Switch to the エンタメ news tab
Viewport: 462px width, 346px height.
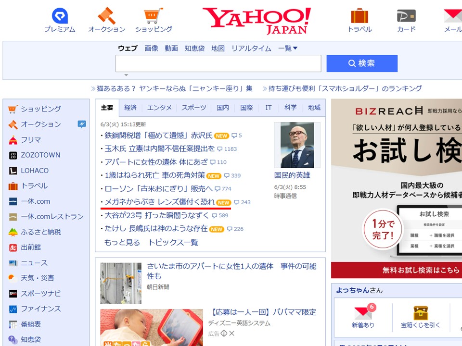[159, 108]
